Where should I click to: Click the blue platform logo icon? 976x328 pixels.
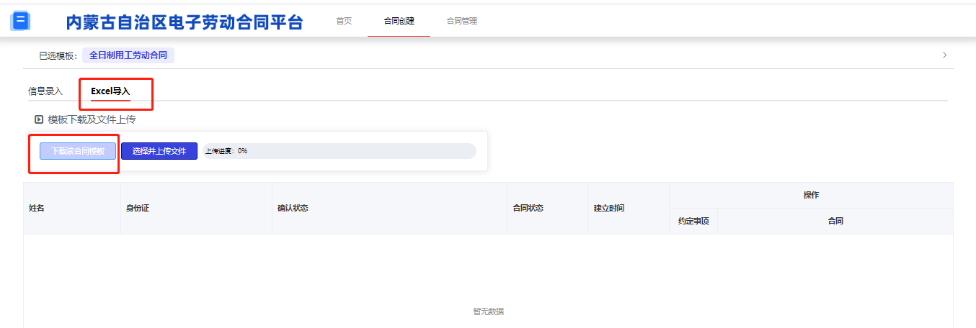tap(20, 22)
